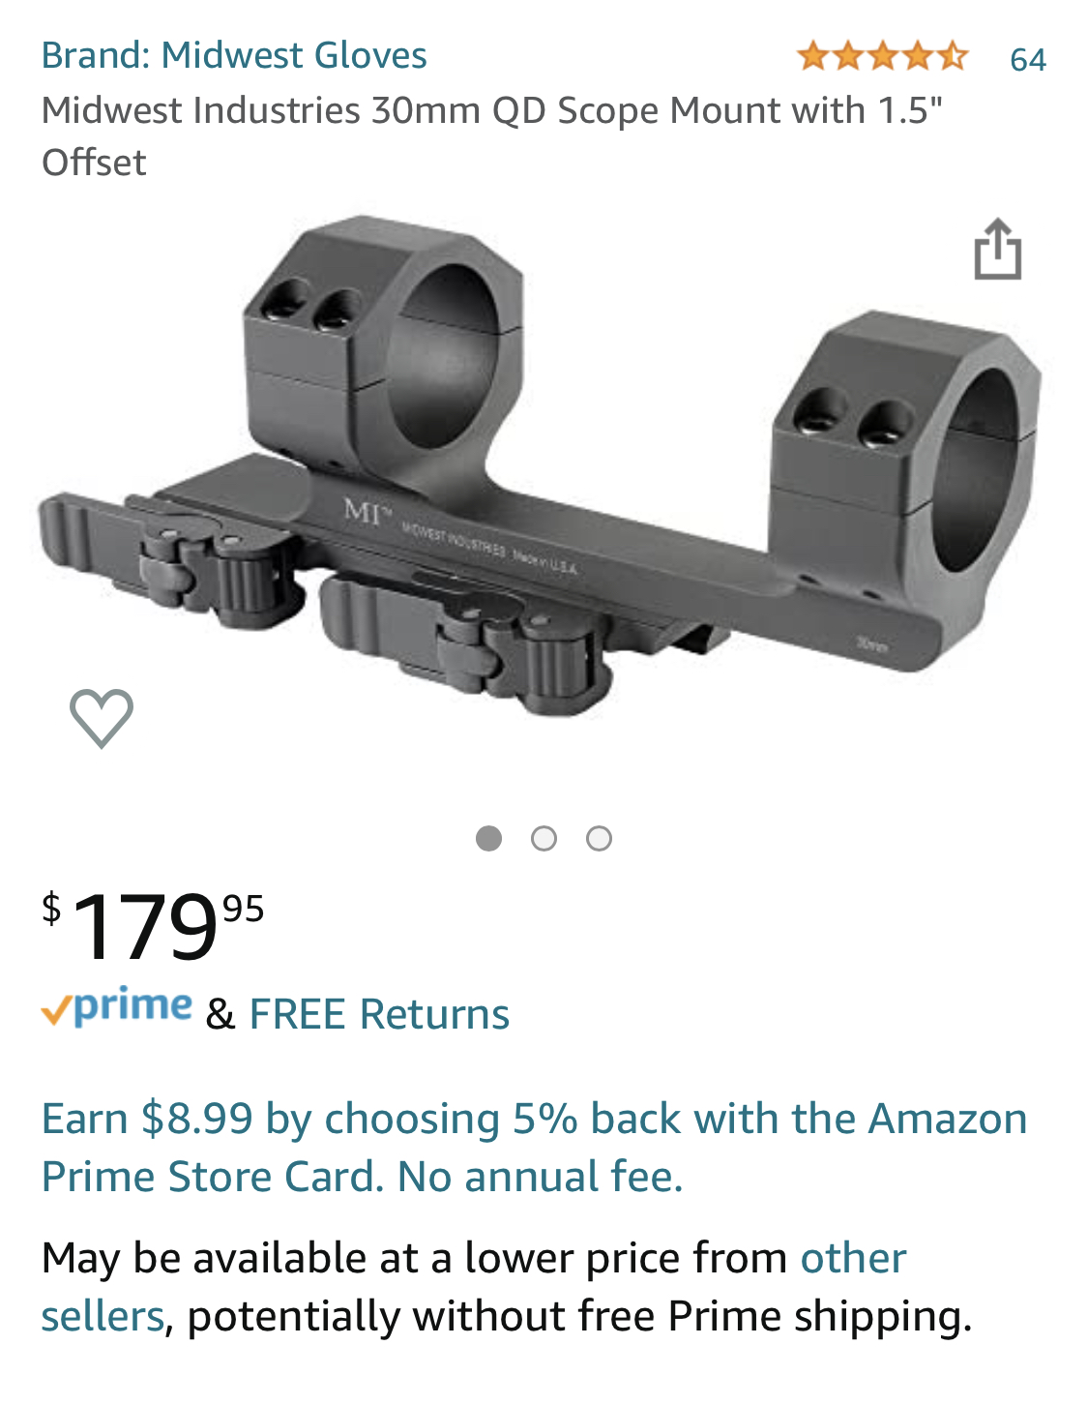Tap the $179.95 price
Viewport: 1088px width, 1405px height.
click(x=153, y=926)
